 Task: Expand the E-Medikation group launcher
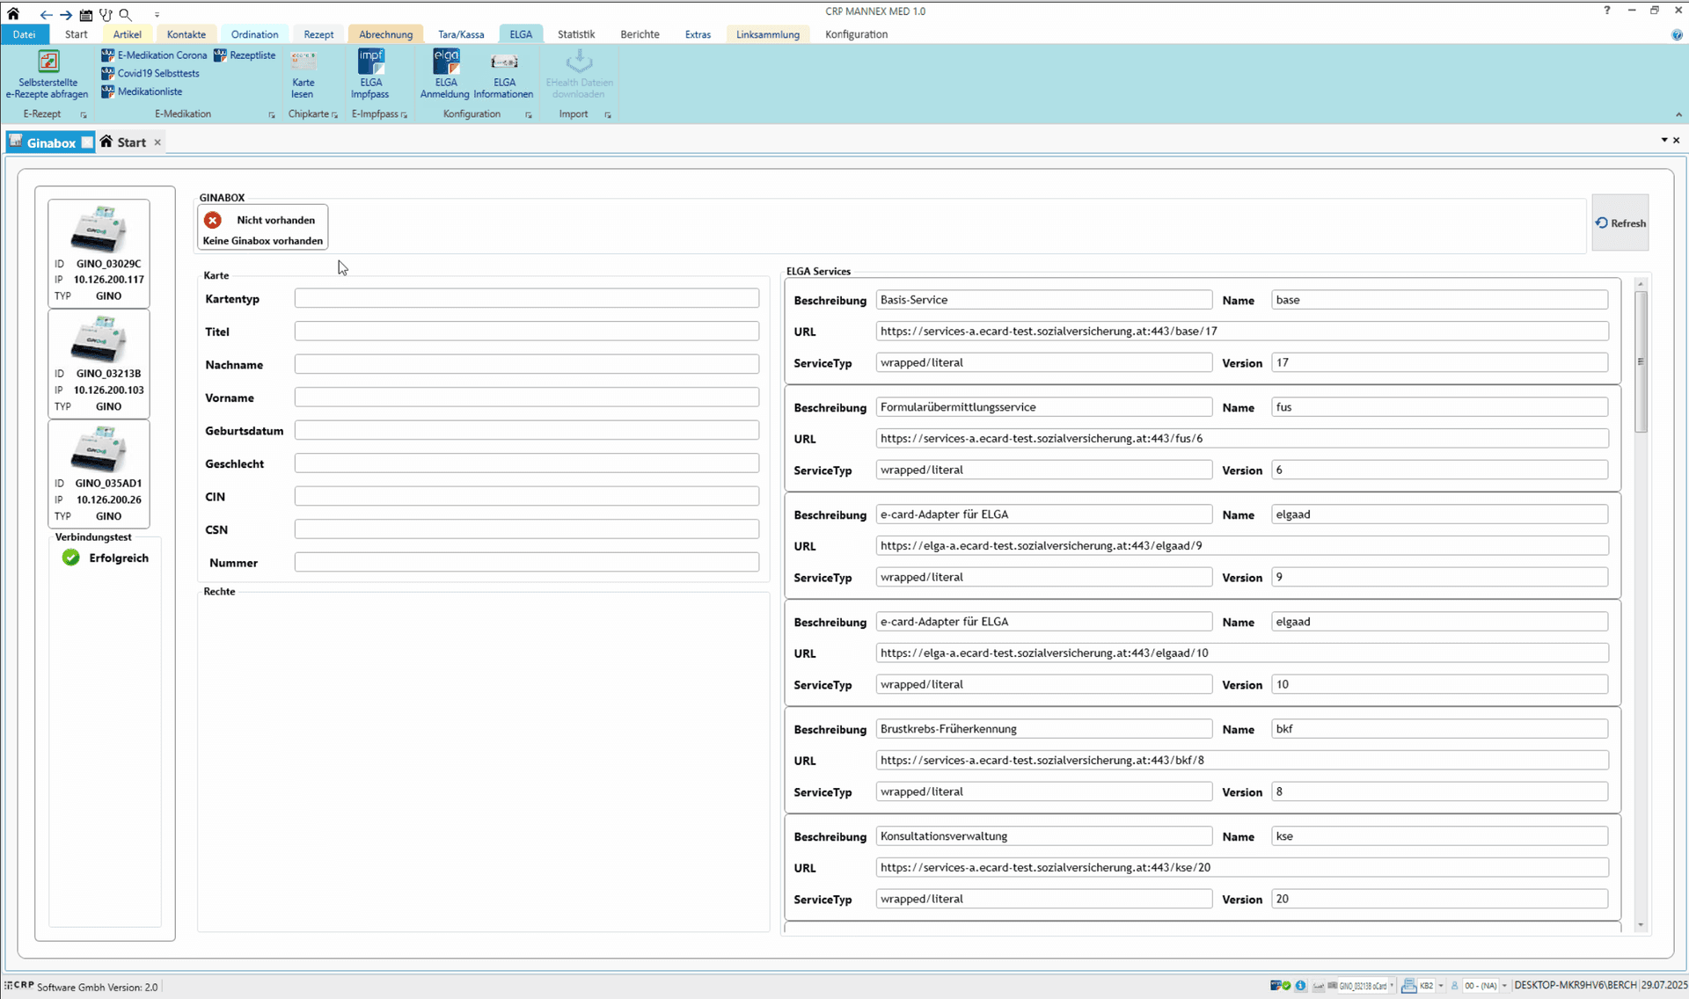(x=272, y=115)
